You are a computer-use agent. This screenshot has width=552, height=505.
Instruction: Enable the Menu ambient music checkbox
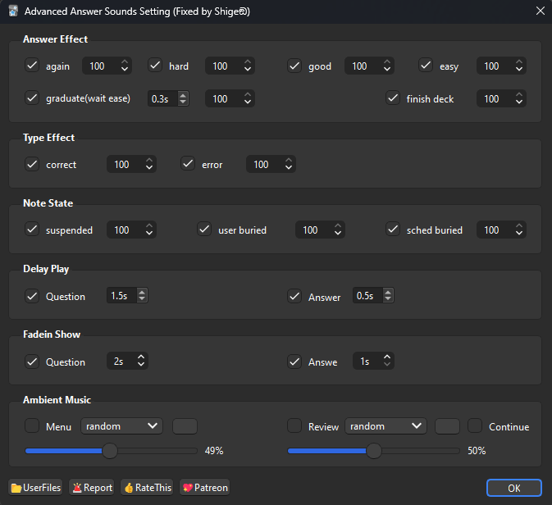tap(33, 426)
